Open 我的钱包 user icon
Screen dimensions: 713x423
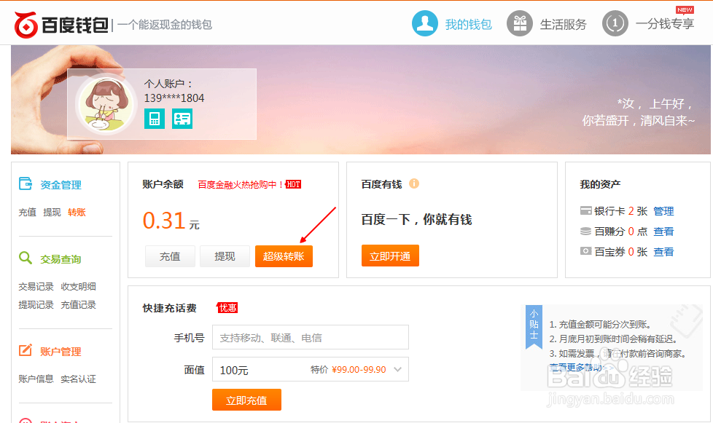425,23
